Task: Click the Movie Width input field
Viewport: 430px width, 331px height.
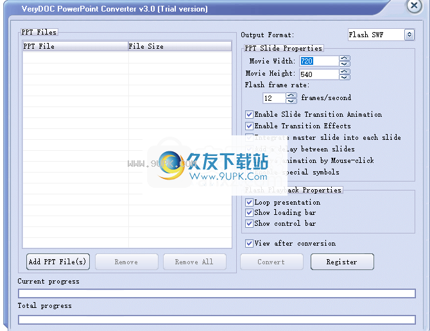Action: click(x=319, y=61)
